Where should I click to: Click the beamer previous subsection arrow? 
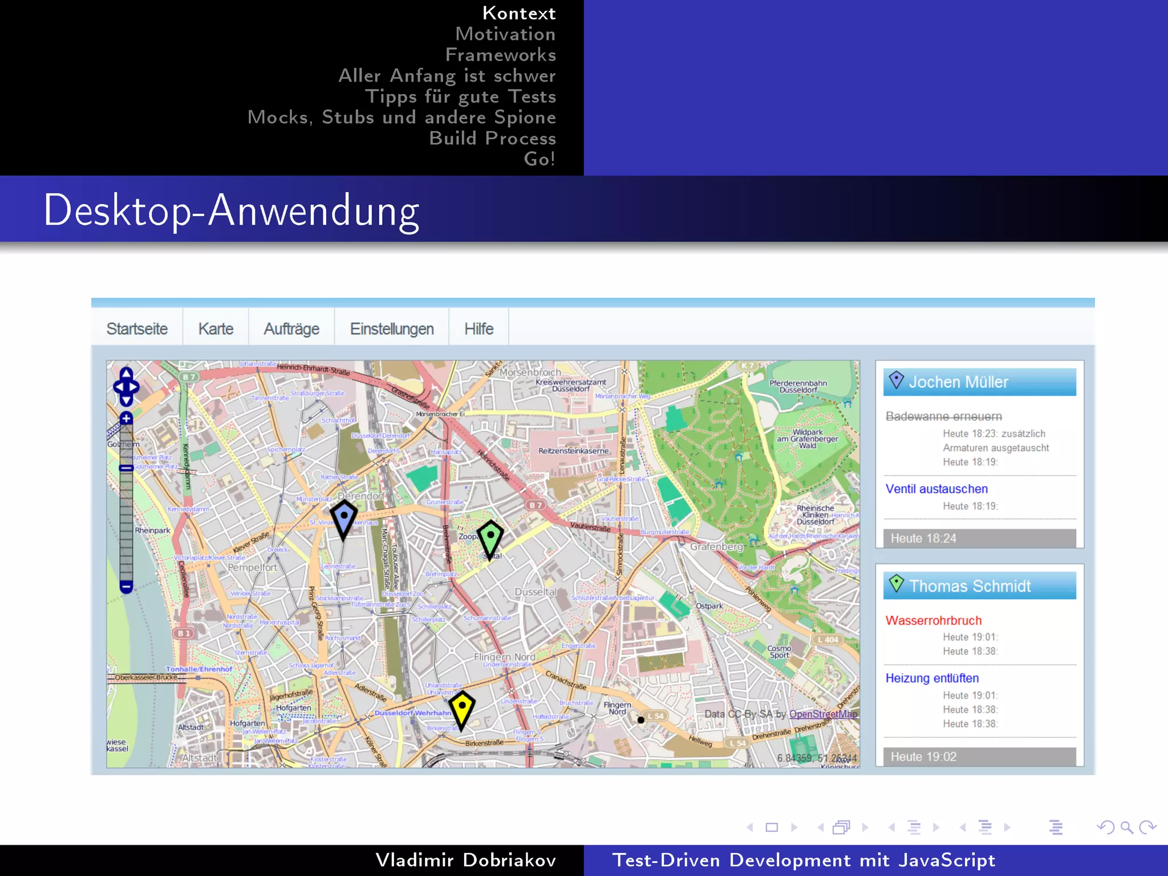(891, 828)
